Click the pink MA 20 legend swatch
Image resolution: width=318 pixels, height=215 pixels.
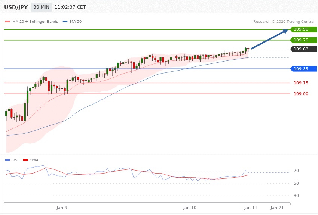(7, 22)
